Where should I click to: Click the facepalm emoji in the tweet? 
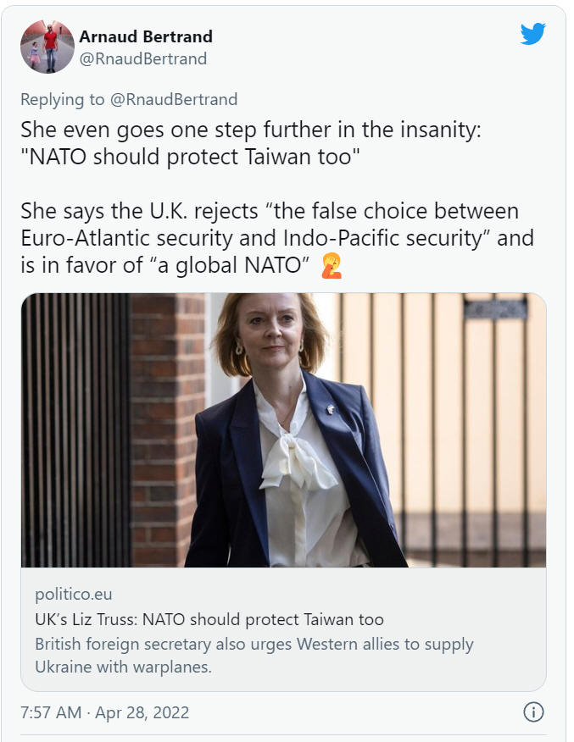coord(331,265)
